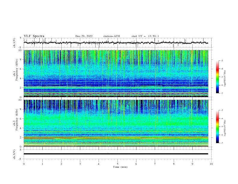
Task: Click time axis tick label "2"
Action: (x=61, y=164)
